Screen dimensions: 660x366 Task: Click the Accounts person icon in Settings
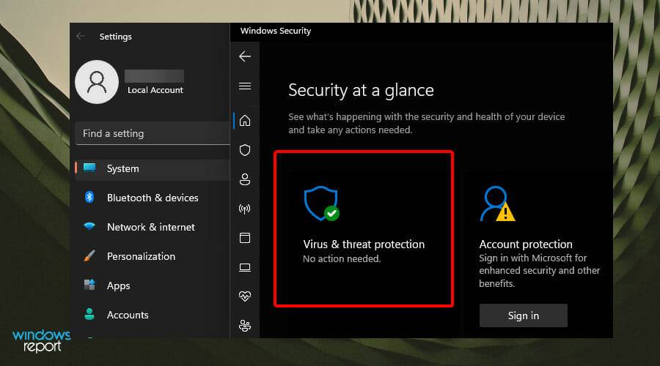click(89, 314)
